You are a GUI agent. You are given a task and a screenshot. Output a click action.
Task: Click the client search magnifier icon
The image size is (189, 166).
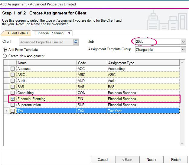[x=76, y=42]
